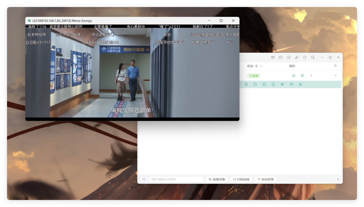Open the terminal icon in the green bar
Viewport: 364px width, 207px height.
[x=264, y=84]
